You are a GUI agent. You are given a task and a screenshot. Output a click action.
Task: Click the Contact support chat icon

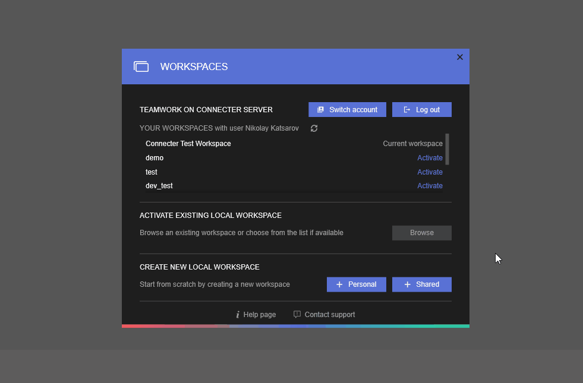[296, 314]
